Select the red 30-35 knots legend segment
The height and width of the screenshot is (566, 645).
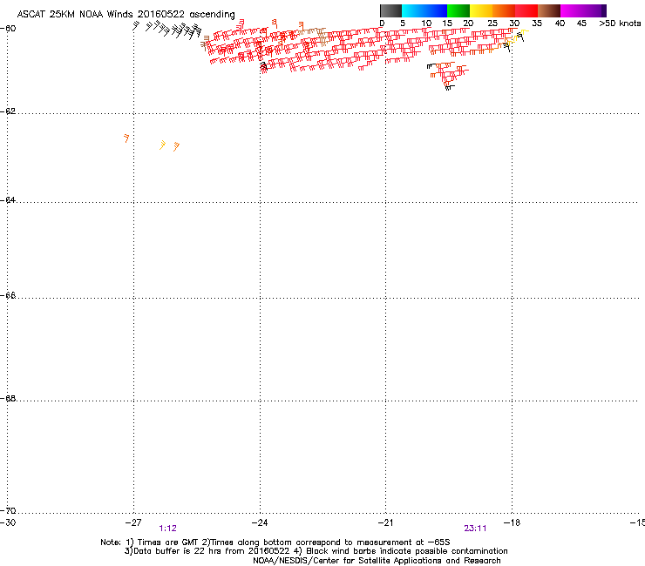coord(526,10)
